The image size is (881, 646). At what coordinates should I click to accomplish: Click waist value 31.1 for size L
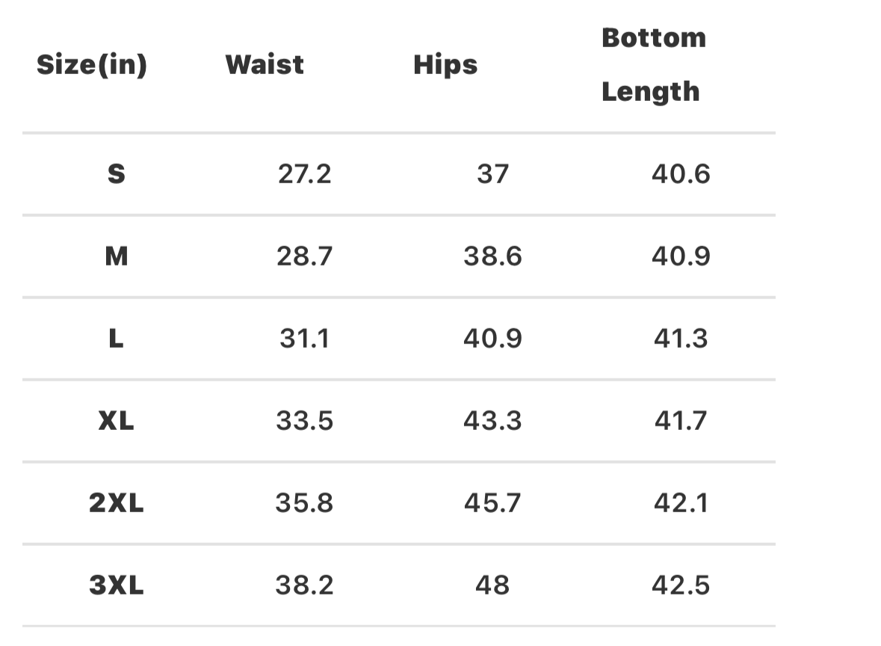tap(304, 339)
